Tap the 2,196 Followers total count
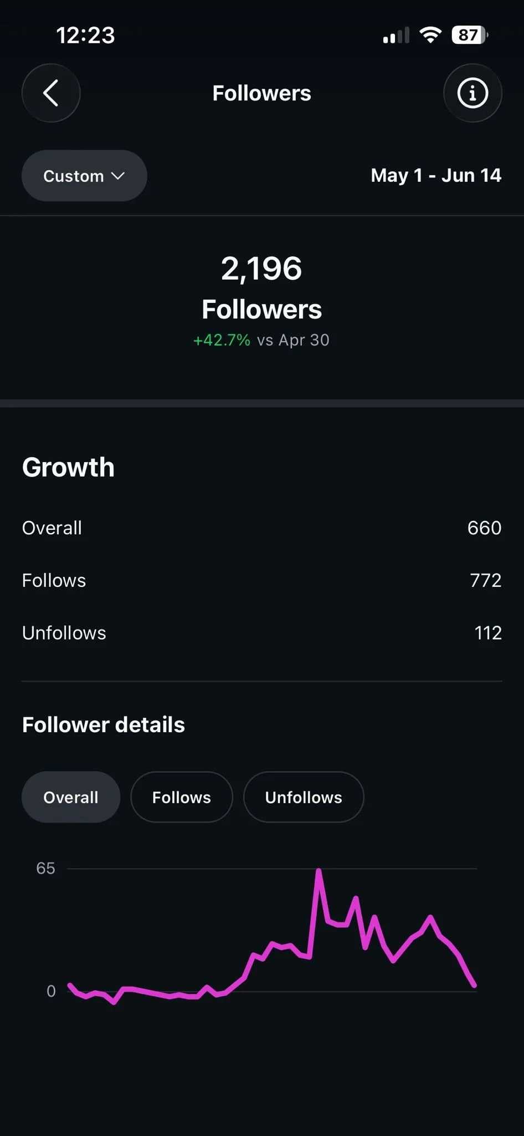This screenshot has width=524, height=1136. tap(261, 287)
